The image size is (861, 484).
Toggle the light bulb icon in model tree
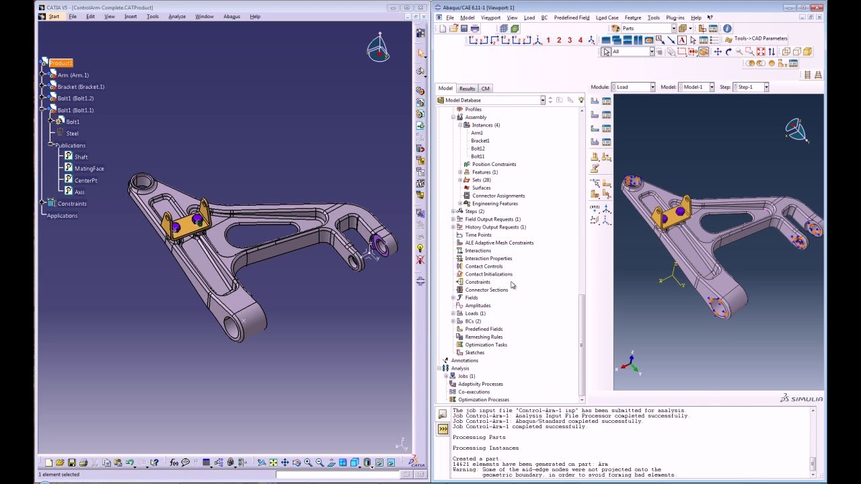pos(581,100)
